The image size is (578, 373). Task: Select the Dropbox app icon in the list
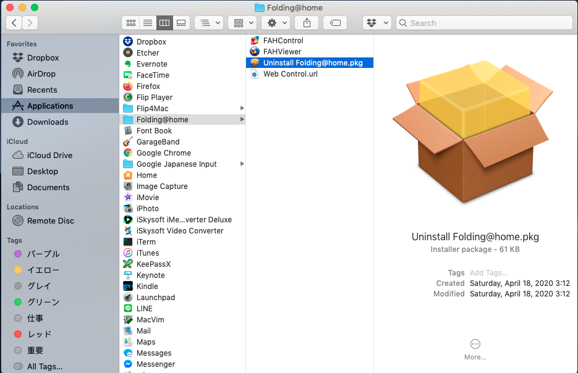(128, 41)
